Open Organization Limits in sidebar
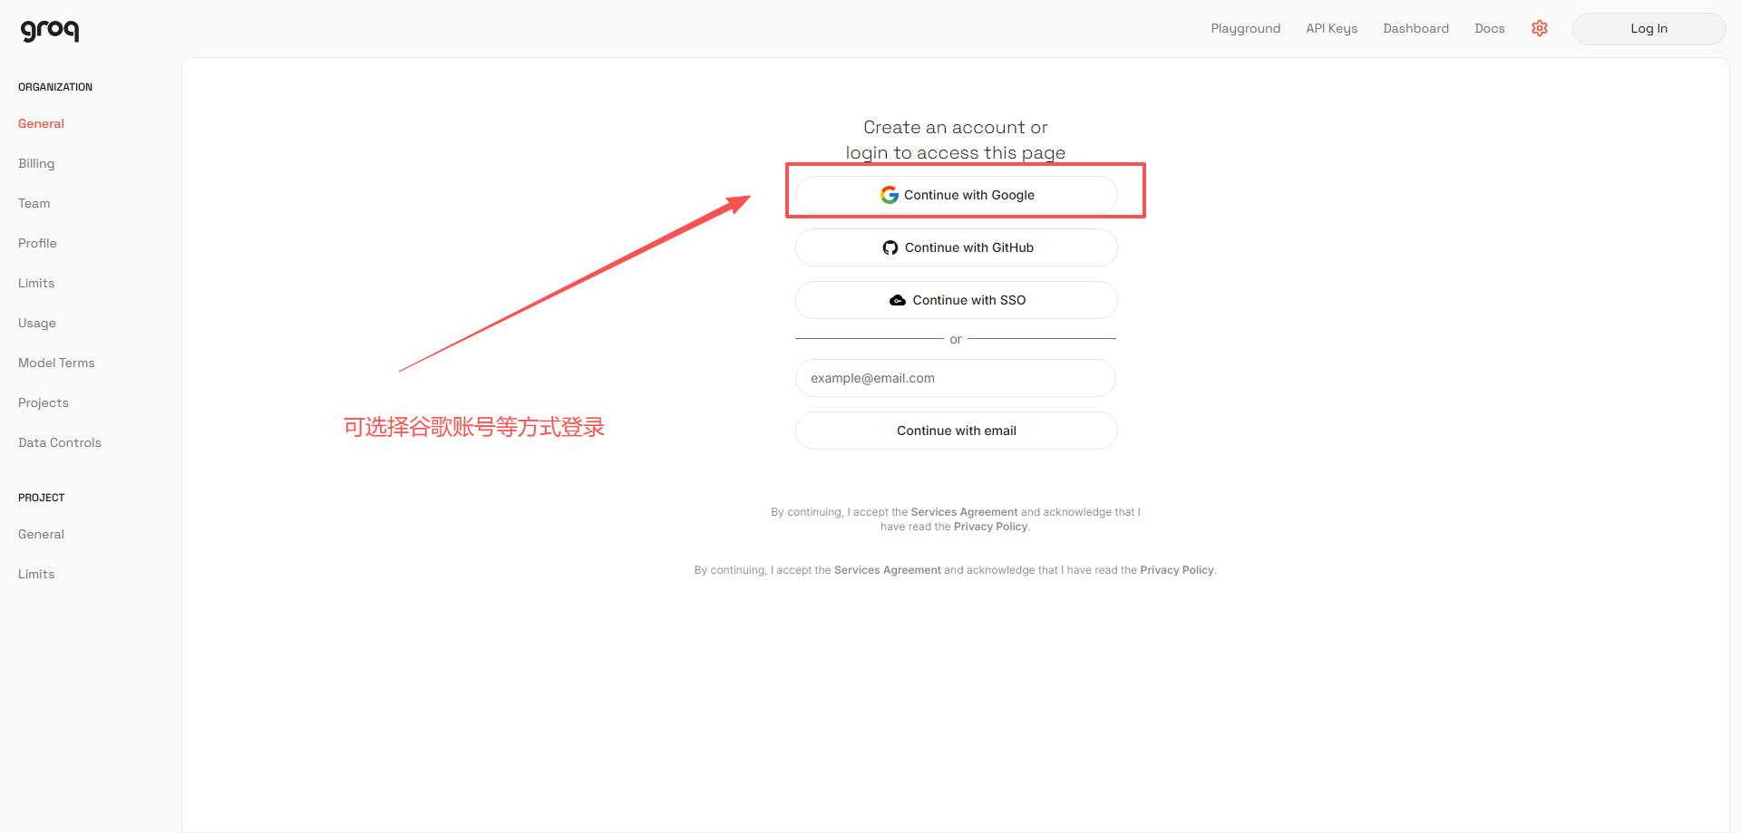Image resolution: width=1741 pixels, height=833 pixels. point(36,283)
